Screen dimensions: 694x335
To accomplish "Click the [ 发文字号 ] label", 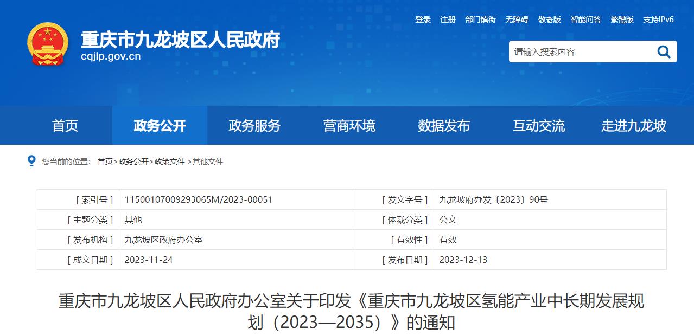I will (405, 199).
